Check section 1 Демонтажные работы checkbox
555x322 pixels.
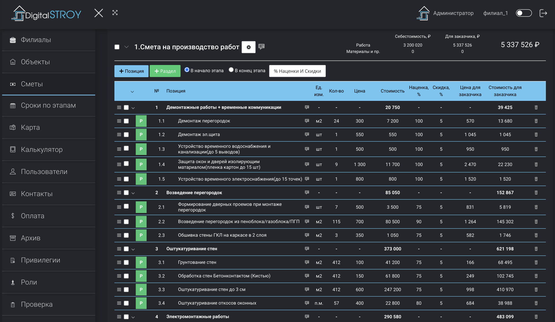(x=126, y=108)
